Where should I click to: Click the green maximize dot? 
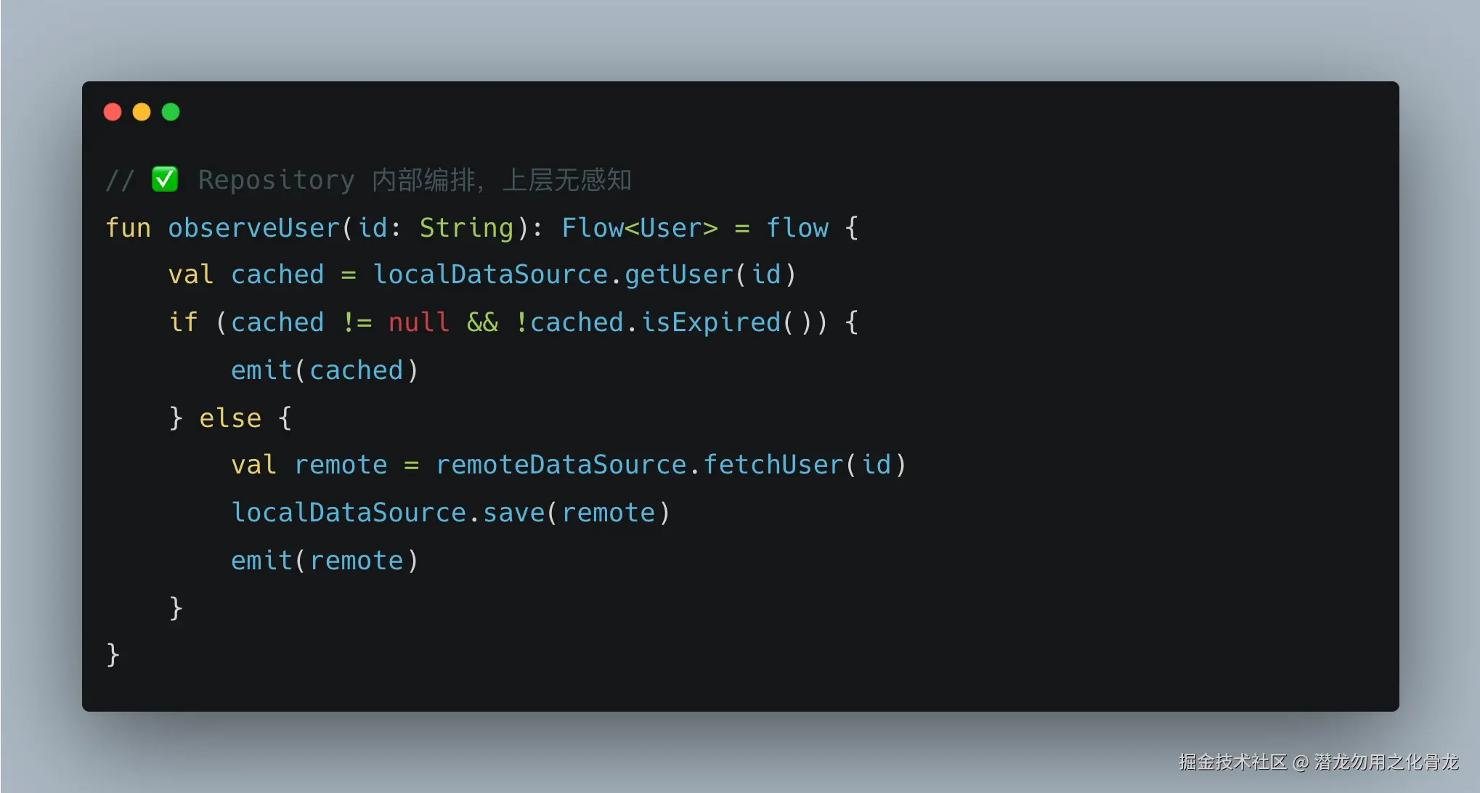tap(171, 112)
